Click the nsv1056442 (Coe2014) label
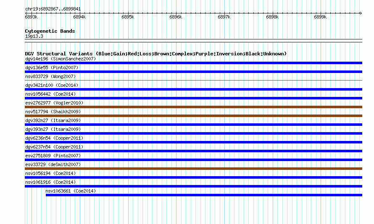374x224 pixels. (50, 94)
